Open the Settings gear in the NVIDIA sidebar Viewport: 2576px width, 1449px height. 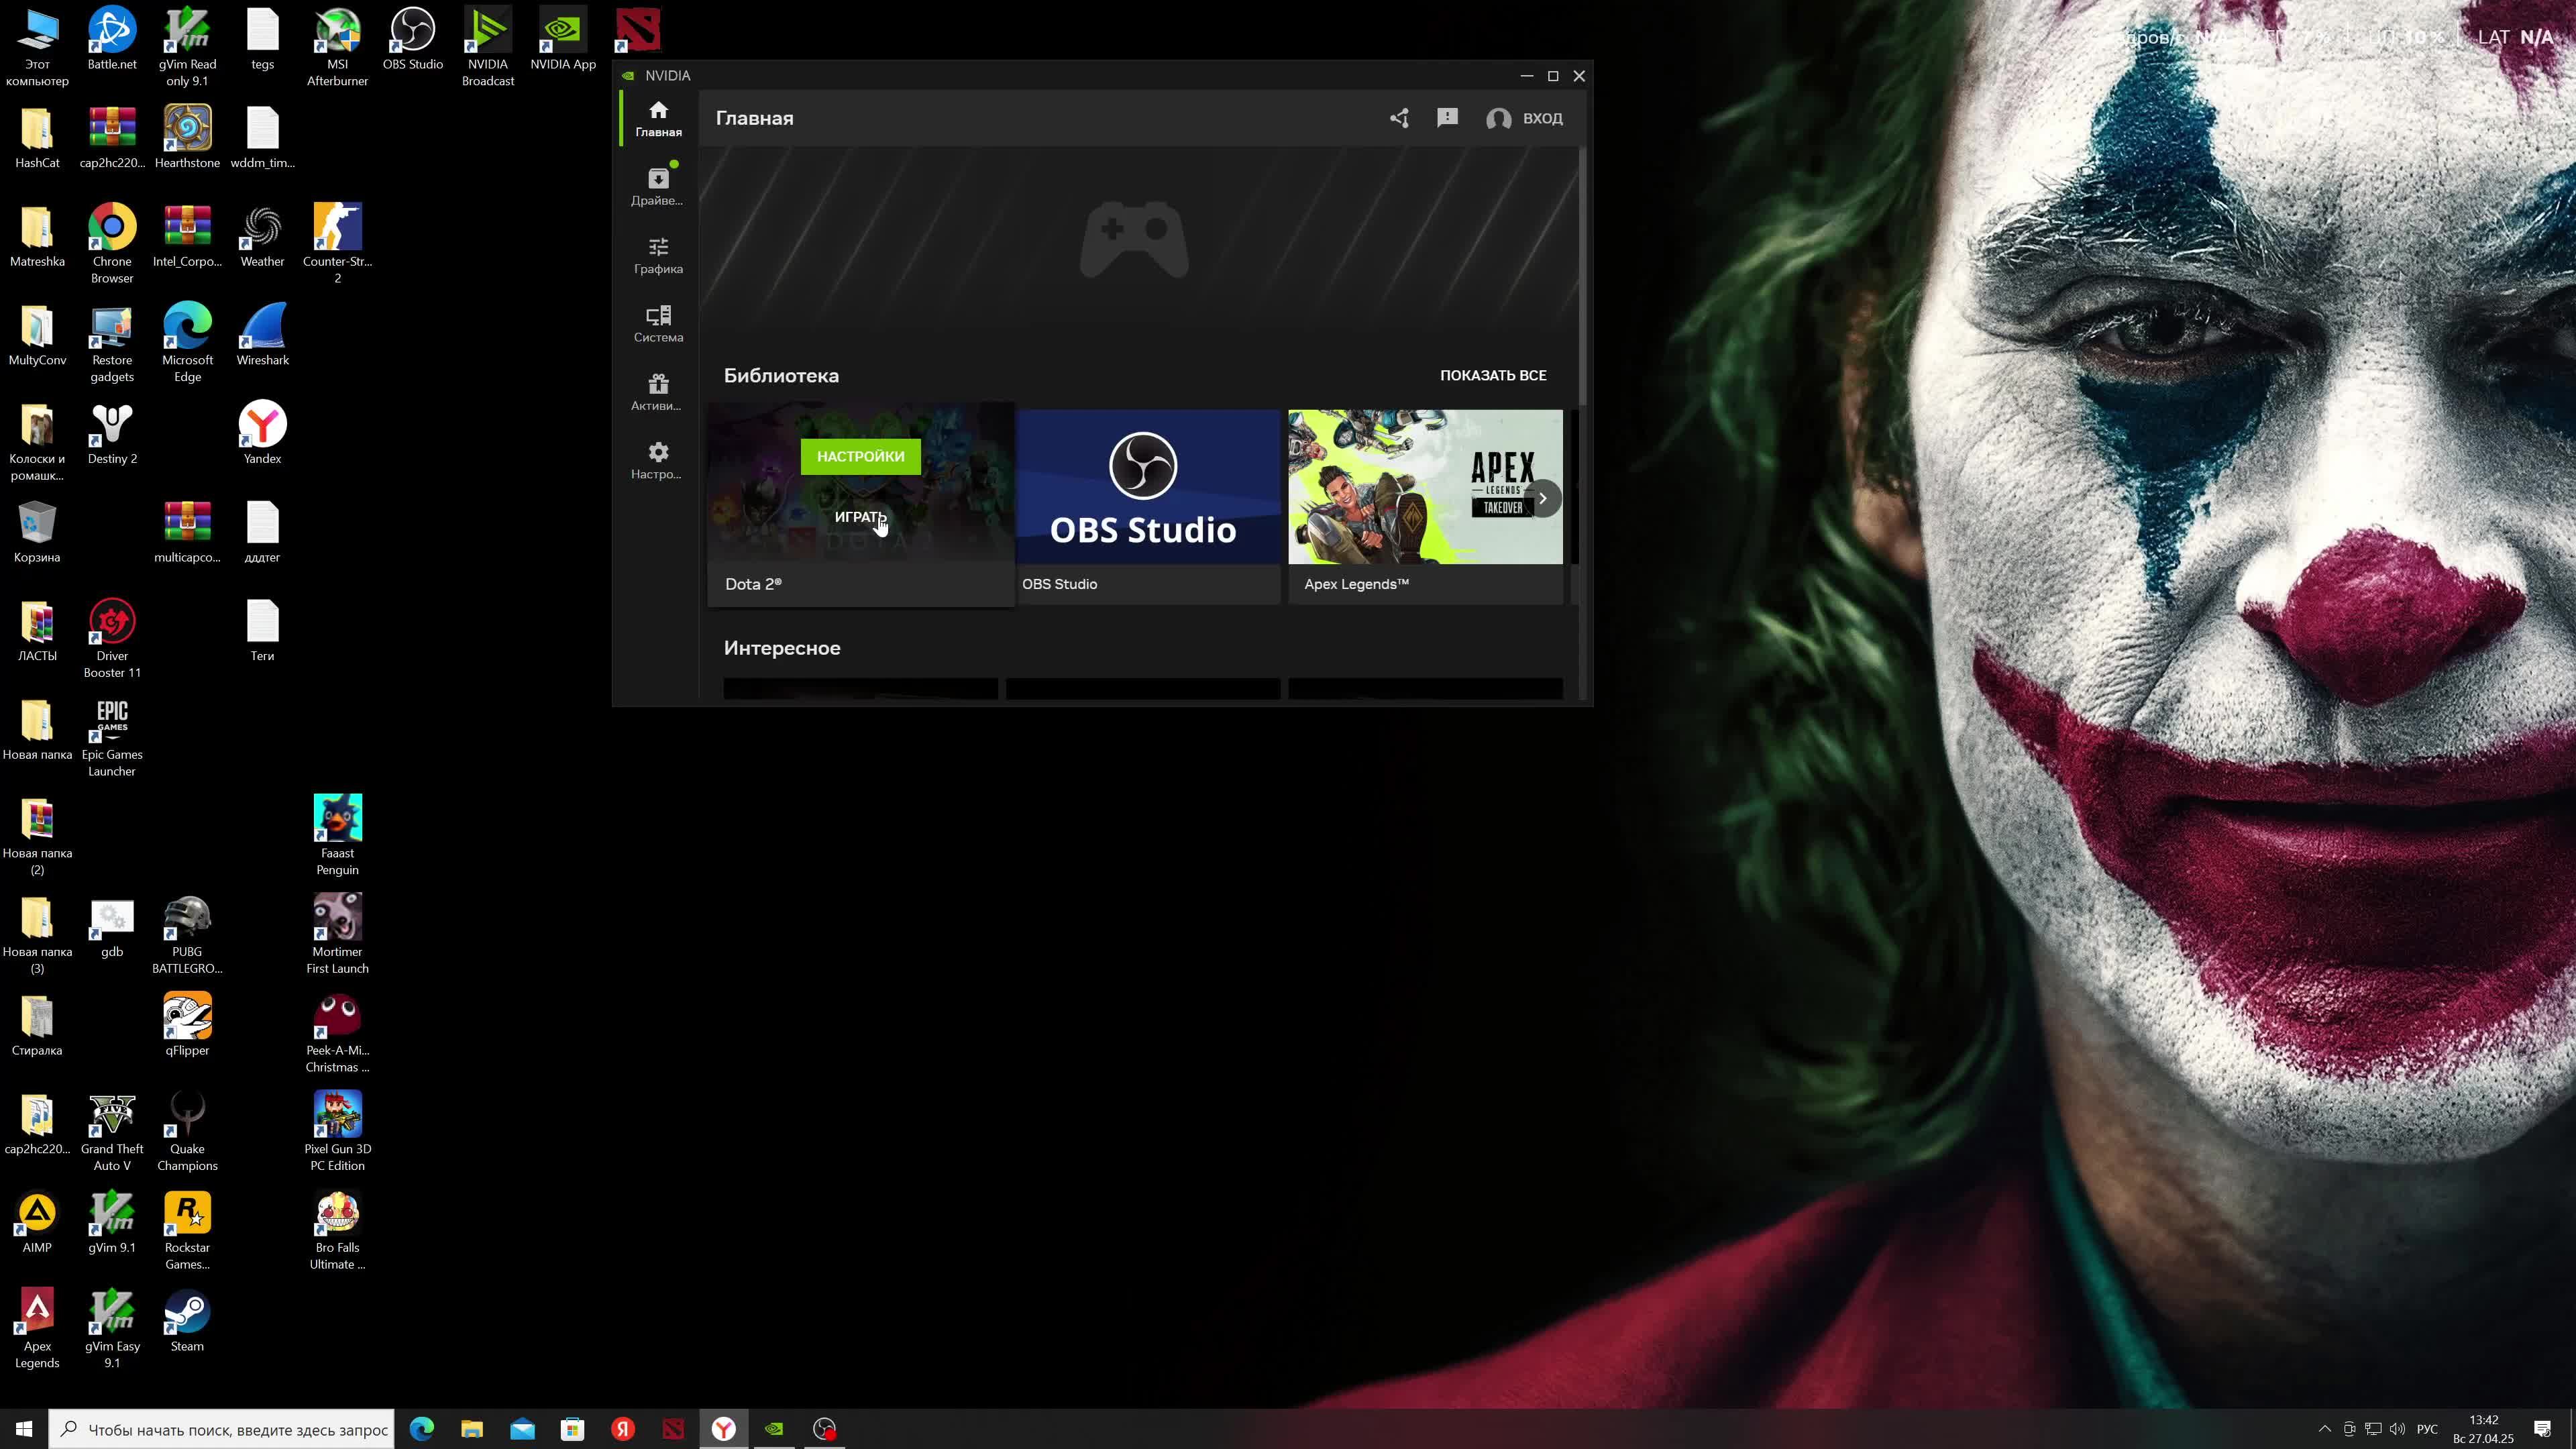coord(657,460)
